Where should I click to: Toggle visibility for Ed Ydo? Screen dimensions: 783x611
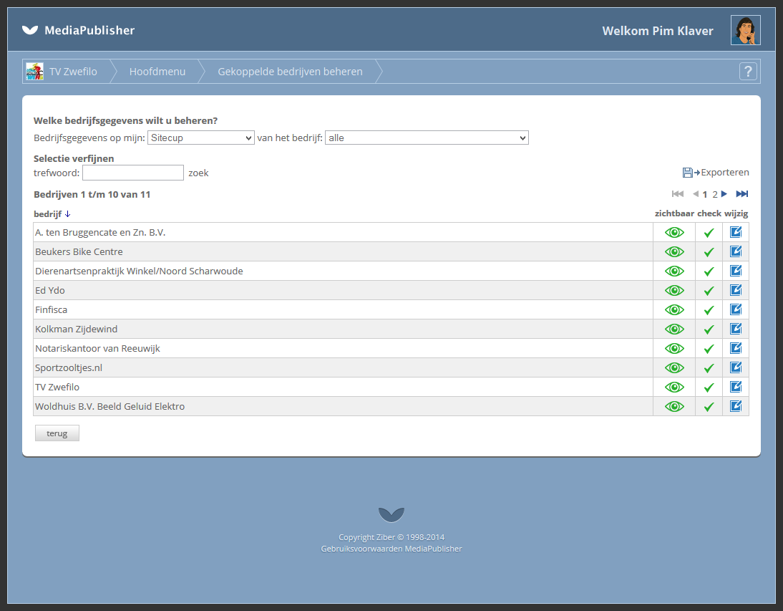pos(674,290)
